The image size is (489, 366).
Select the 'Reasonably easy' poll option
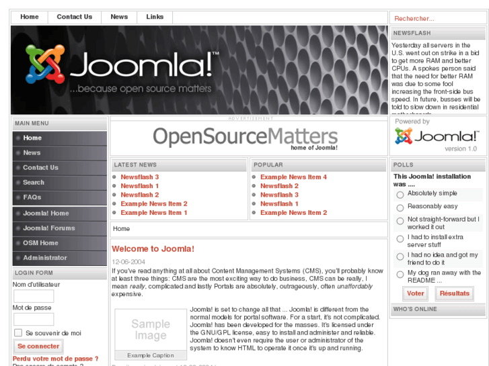(400, 208)
